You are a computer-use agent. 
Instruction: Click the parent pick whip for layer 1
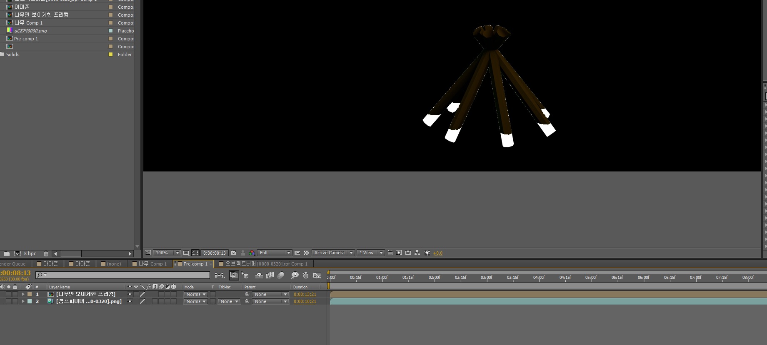pyautogui.click(x=247, y=294)
